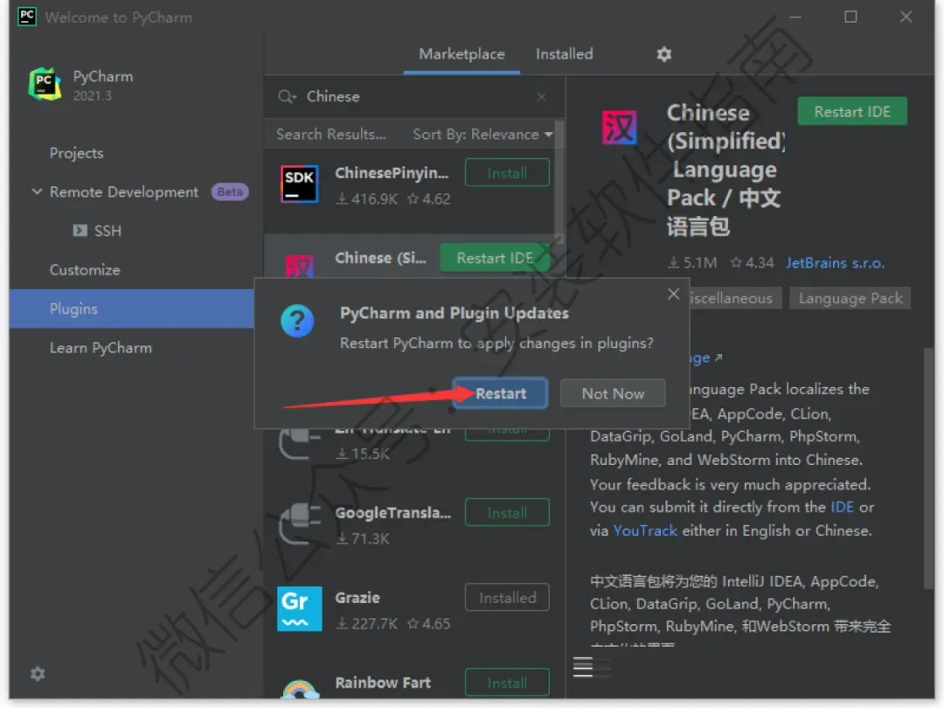
Task: Select the Chinese (Si... plugin name in the list
Action: [380, 258]
